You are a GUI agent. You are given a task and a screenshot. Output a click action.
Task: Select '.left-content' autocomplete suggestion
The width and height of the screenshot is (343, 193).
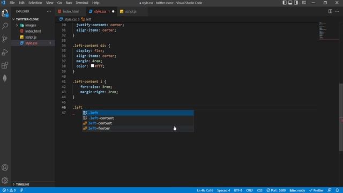138,118
